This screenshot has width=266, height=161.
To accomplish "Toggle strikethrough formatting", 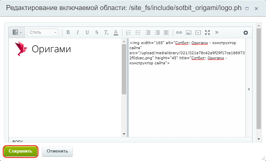I will [x=97, y=32].
